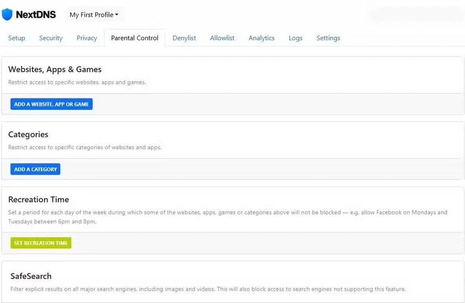Click the Categories section heading
Viewport: 465px width, 303px height.
pyautogui.click(x=28, y=134)
